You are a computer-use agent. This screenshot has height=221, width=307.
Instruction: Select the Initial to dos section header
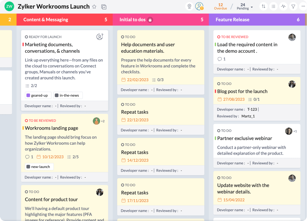[161, 20]
